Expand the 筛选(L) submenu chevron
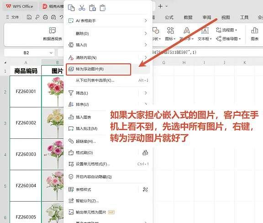Image resolution: width=263 pixels, height=223 pixels. coord(146,93)
